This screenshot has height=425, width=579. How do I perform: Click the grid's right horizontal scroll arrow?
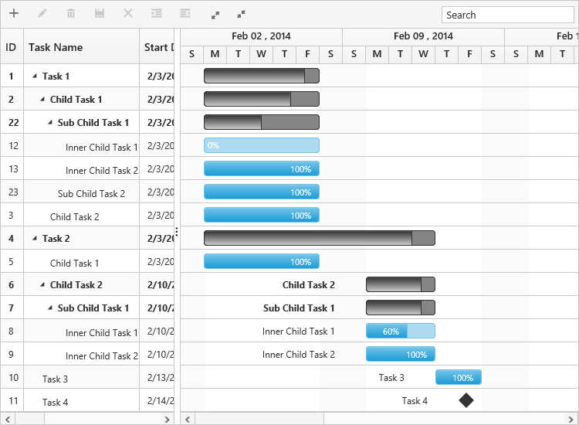click(168, 419)
